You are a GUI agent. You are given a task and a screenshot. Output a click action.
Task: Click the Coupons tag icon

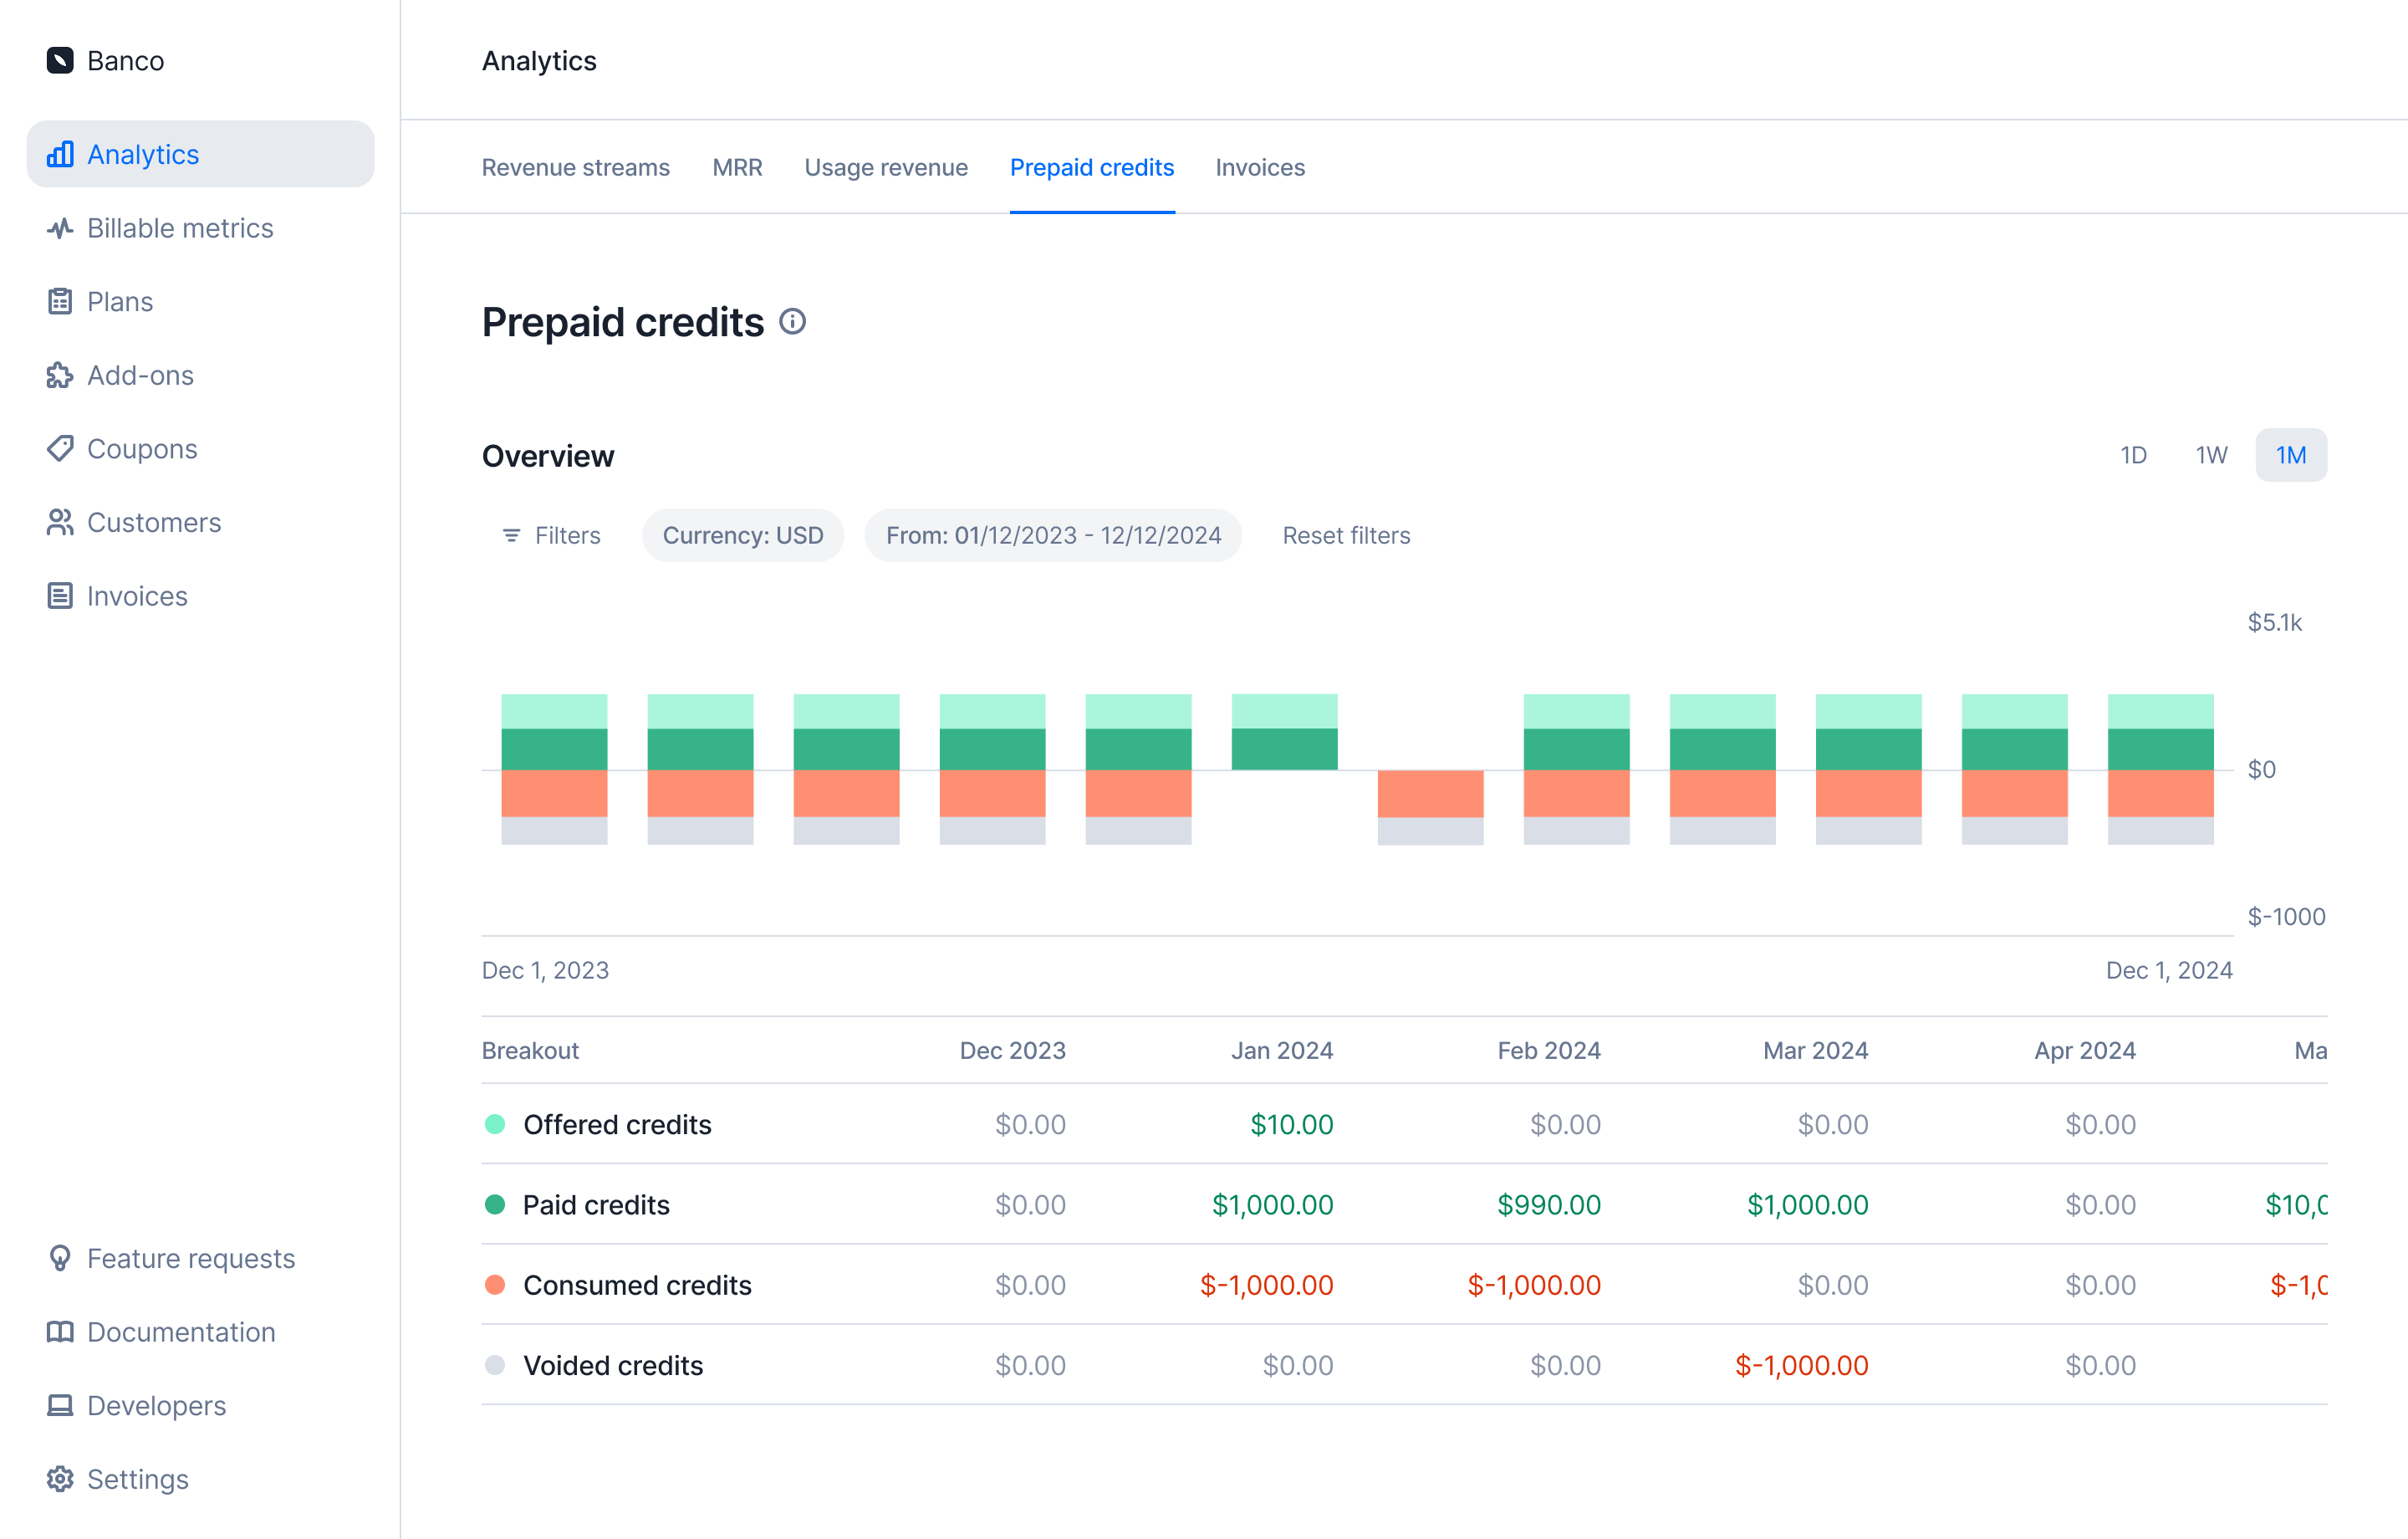pyautogui.click(x=60, y=448)
